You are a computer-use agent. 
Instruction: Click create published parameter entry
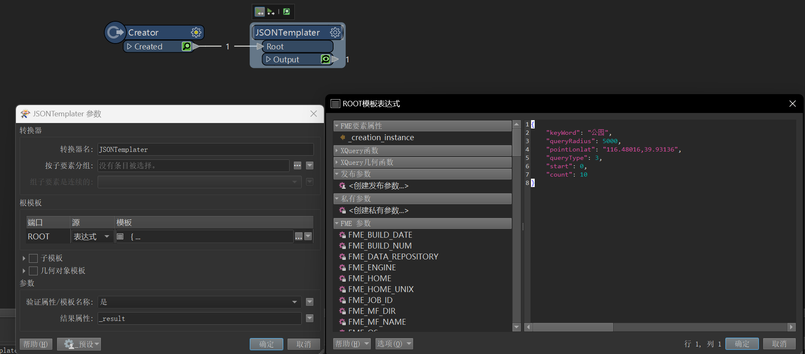378,185
